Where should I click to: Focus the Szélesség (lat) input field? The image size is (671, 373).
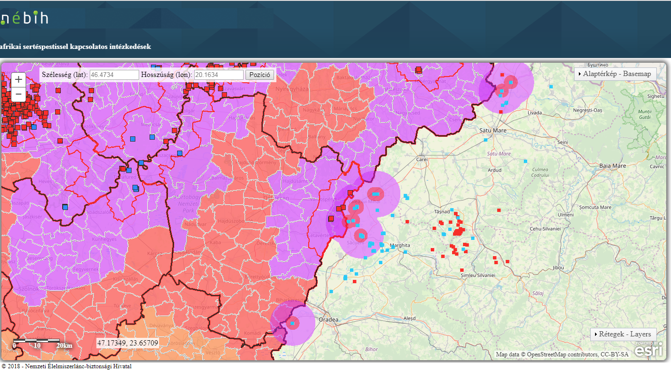tap(114, 75)
